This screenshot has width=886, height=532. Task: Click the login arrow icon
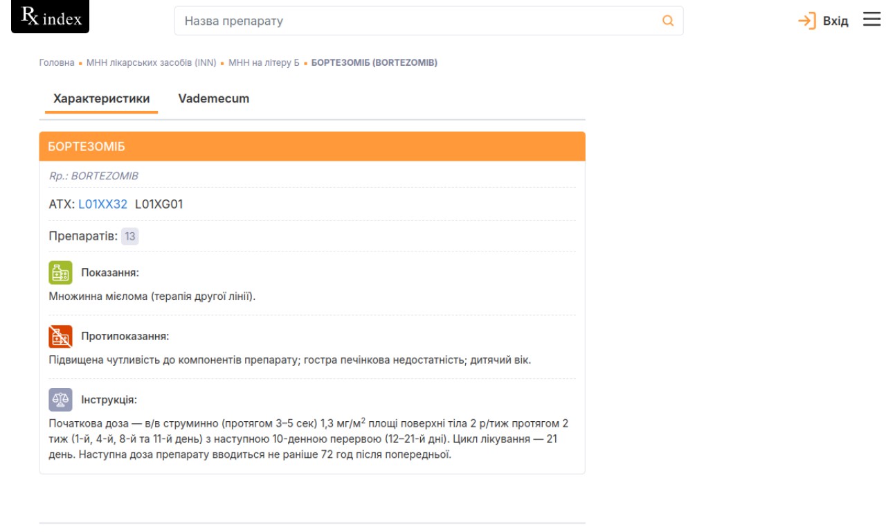806,21
